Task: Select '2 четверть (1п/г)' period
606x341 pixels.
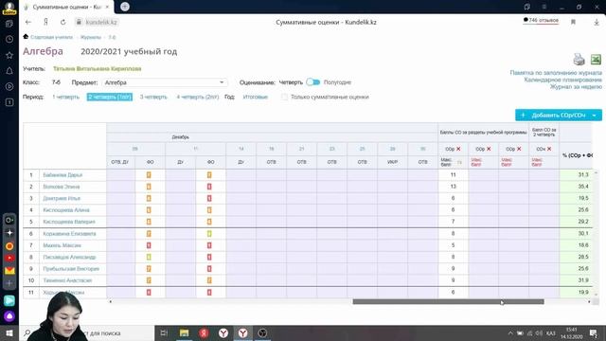Action: click(110, 97)
